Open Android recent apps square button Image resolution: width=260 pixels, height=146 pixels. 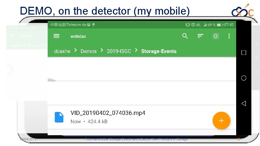(x=243, y=53)
